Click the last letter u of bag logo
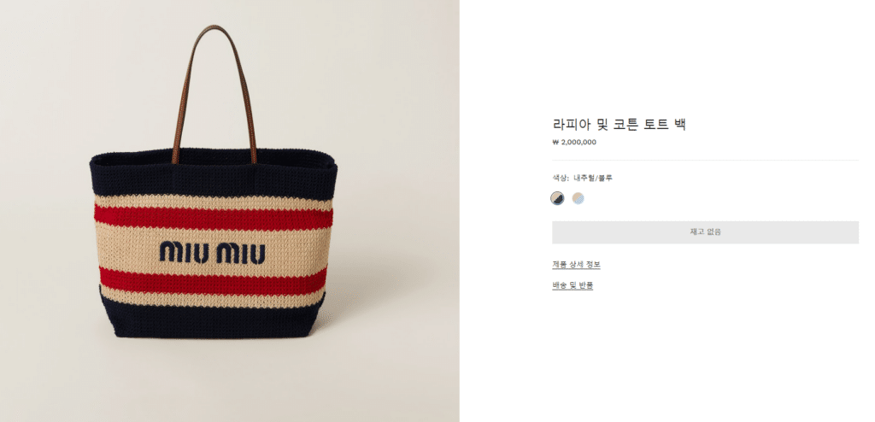The width and height of the screenshot is (875, 422). coord(256,254)
